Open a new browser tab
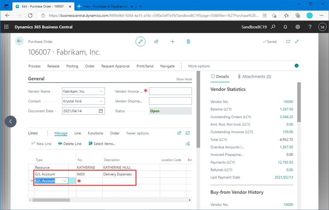The height and width of the screenshot is (210, 329). click(141, 6)
